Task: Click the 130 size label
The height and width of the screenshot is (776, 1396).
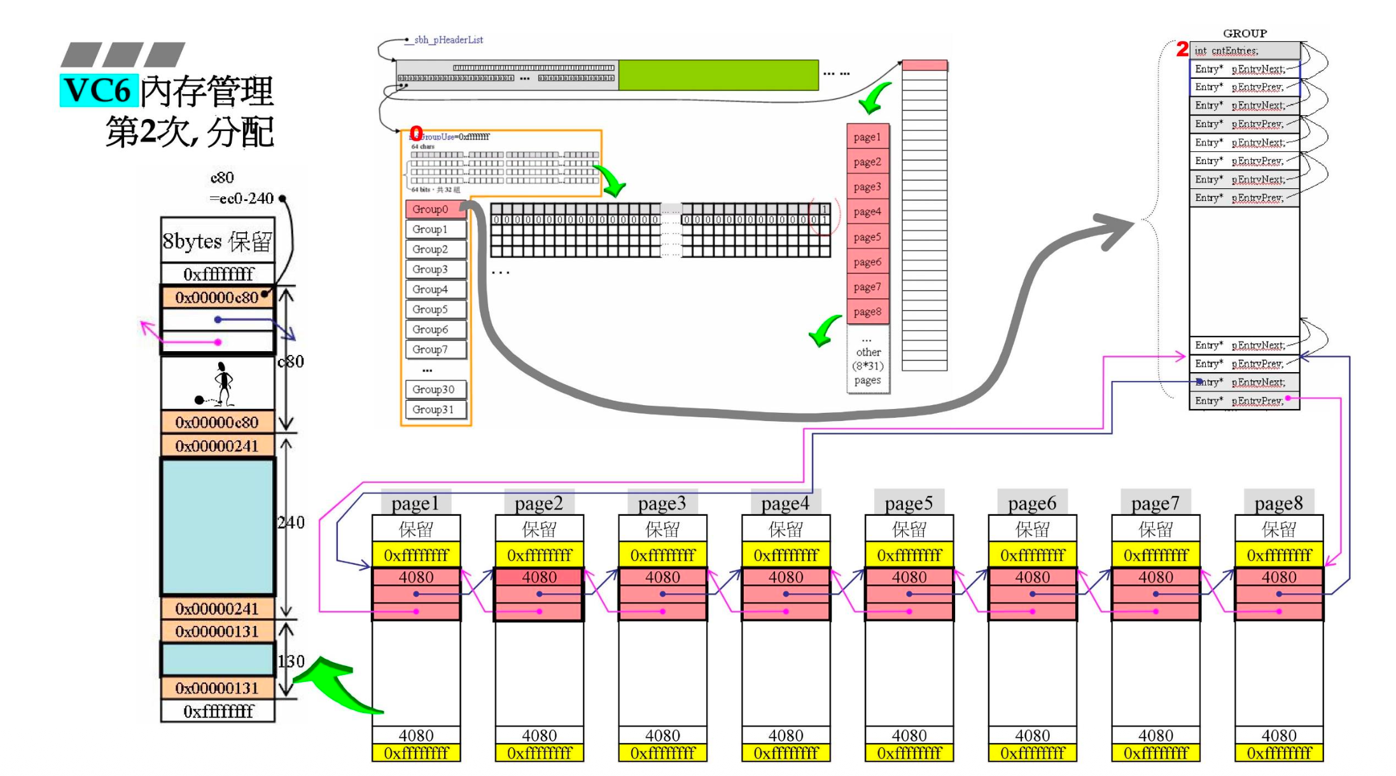Action: click(291, 661)
